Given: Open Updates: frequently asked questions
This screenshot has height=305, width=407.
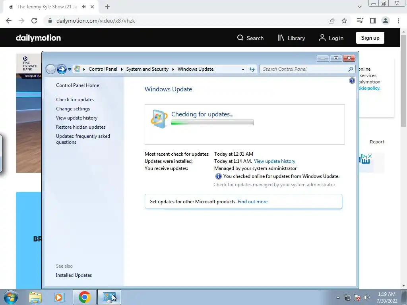Looking at the screenshot, I should (83, 139).
